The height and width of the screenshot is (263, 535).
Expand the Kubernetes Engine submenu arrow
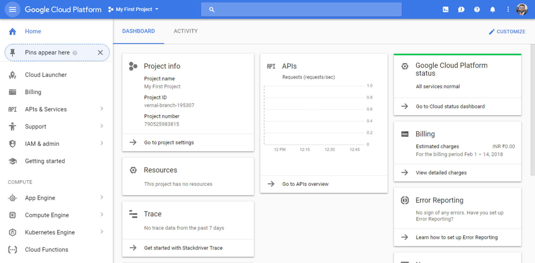pyautogui.click(x=102, y=232)
